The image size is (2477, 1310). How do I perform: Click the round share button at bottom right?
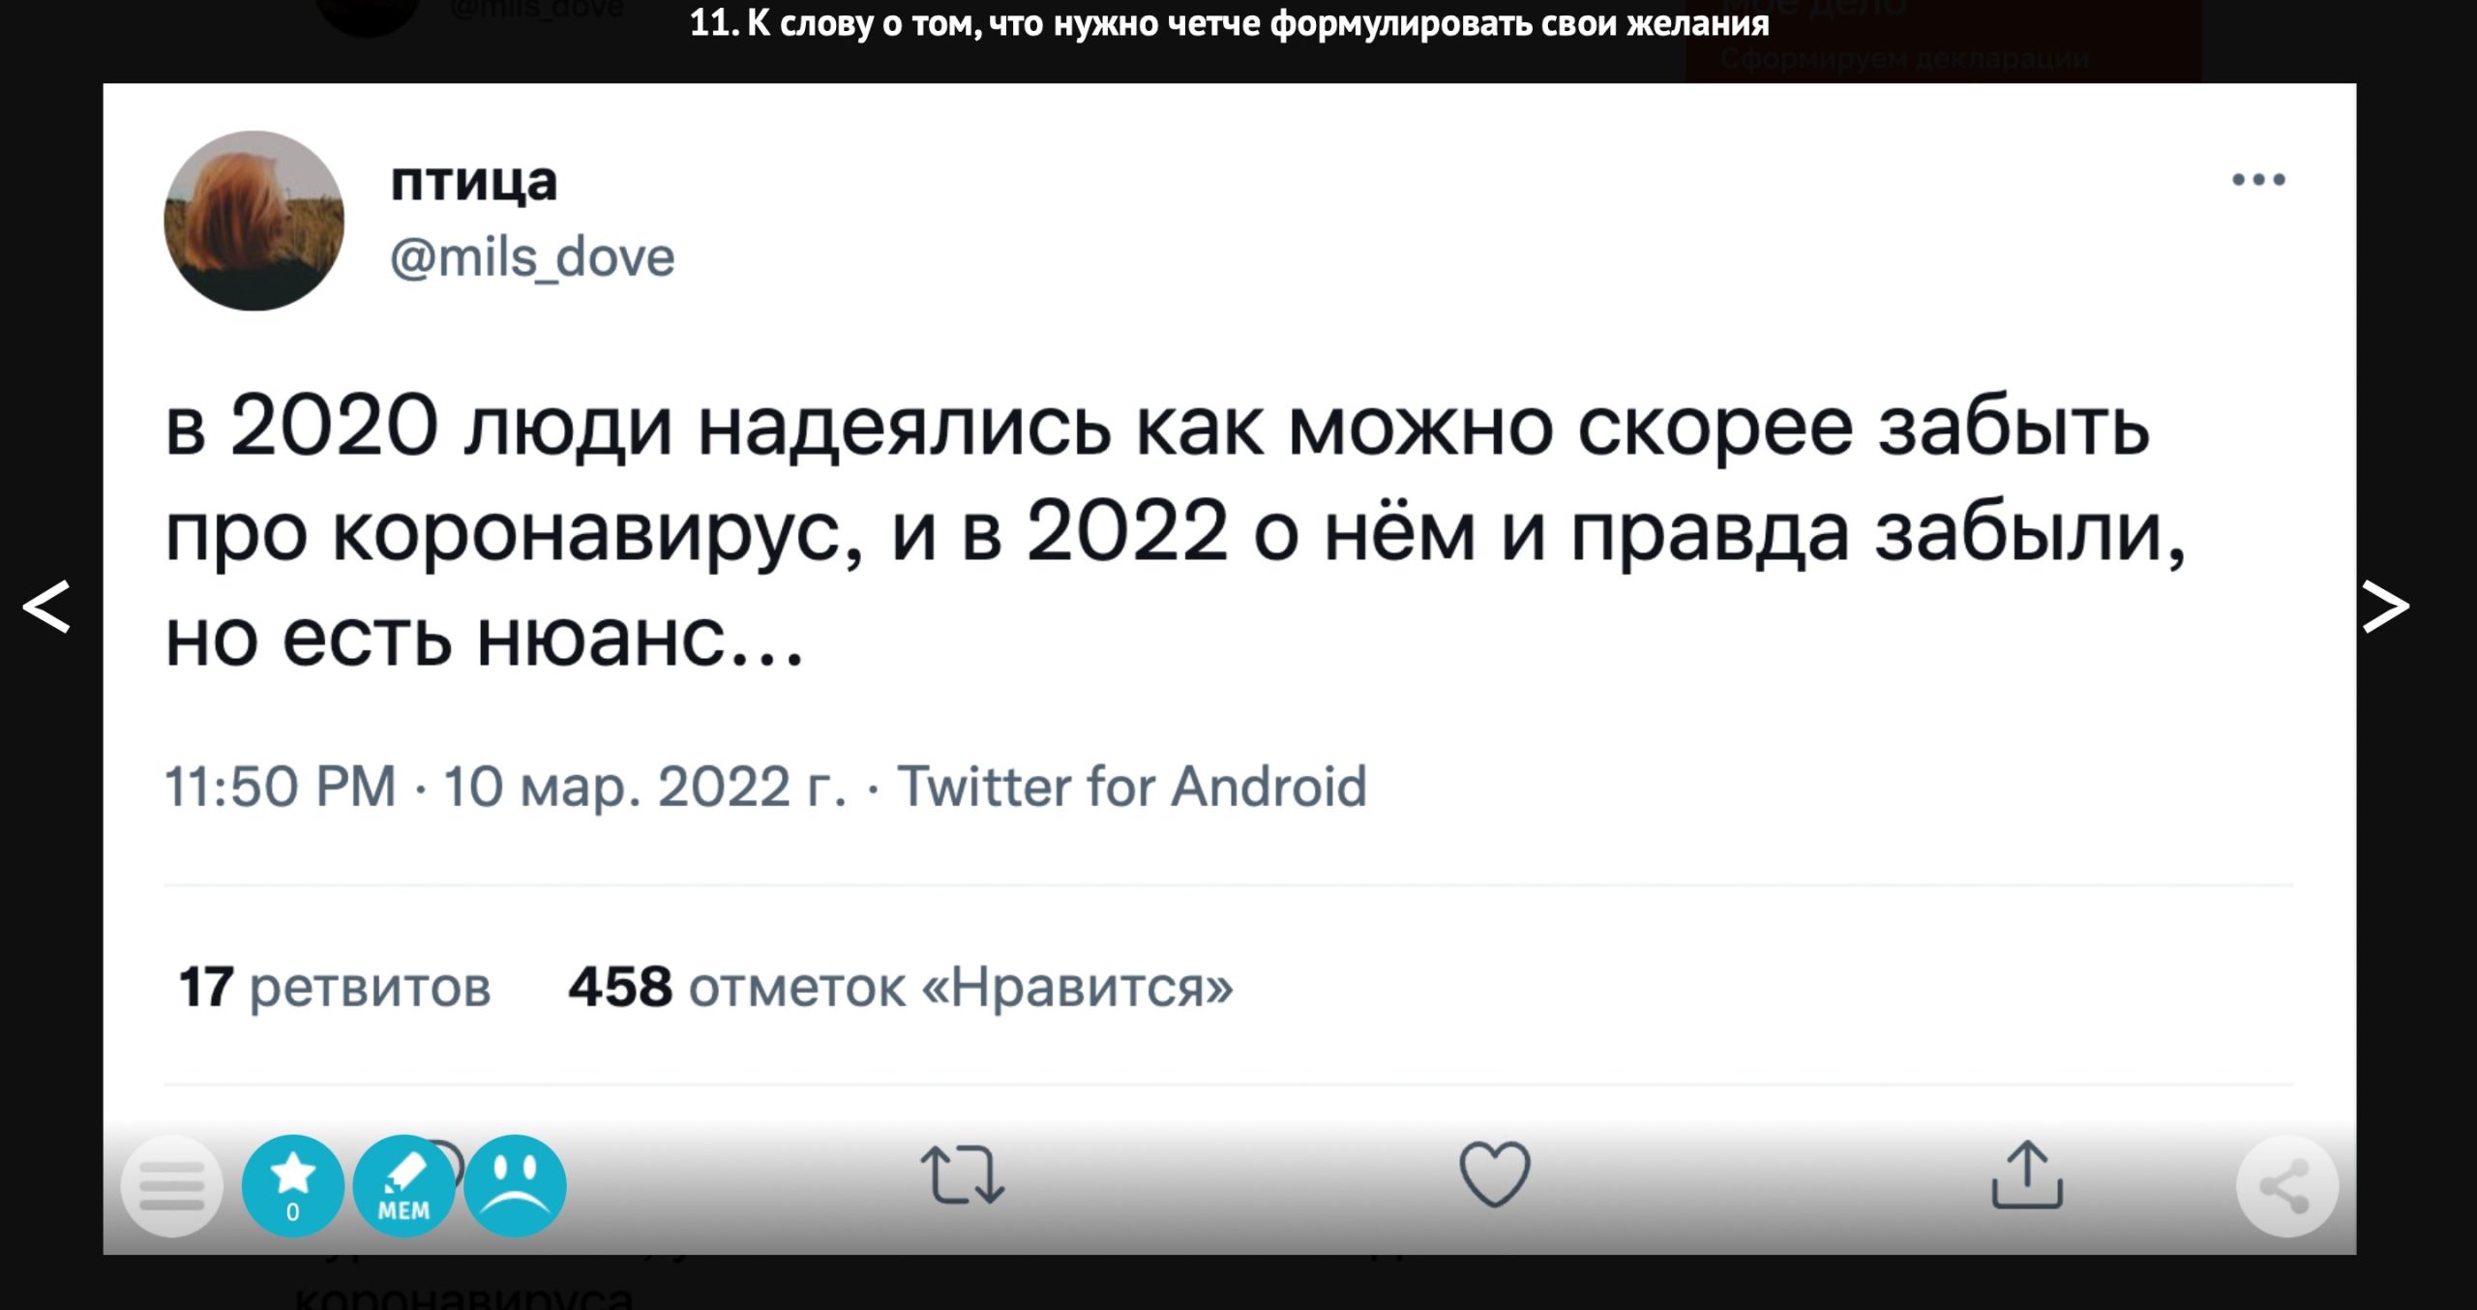[x=2286, y=1185]
